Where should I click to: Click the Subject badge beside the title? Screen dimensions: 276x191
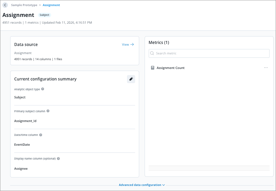tap(44, 15)
